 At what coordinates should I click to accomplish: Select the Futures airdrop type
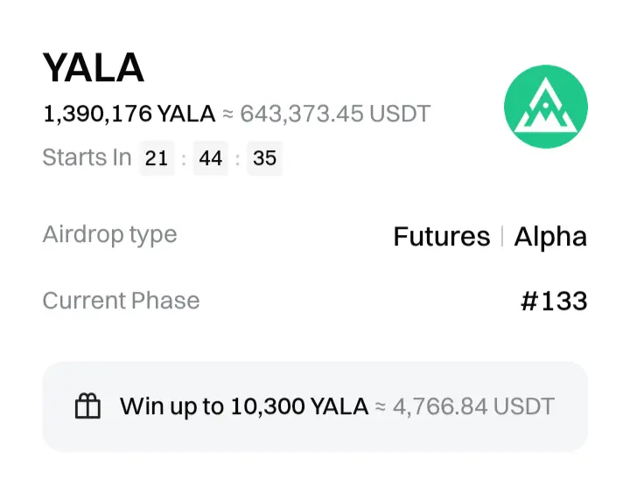(441, 237)
